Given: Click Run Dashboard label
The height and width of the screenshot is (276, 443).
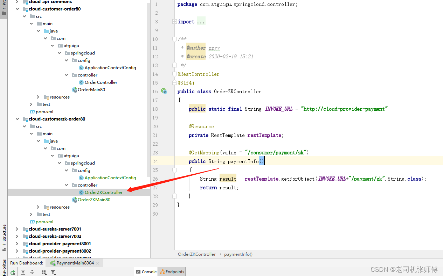Looking at the screenshot, I should coord(27,263).
